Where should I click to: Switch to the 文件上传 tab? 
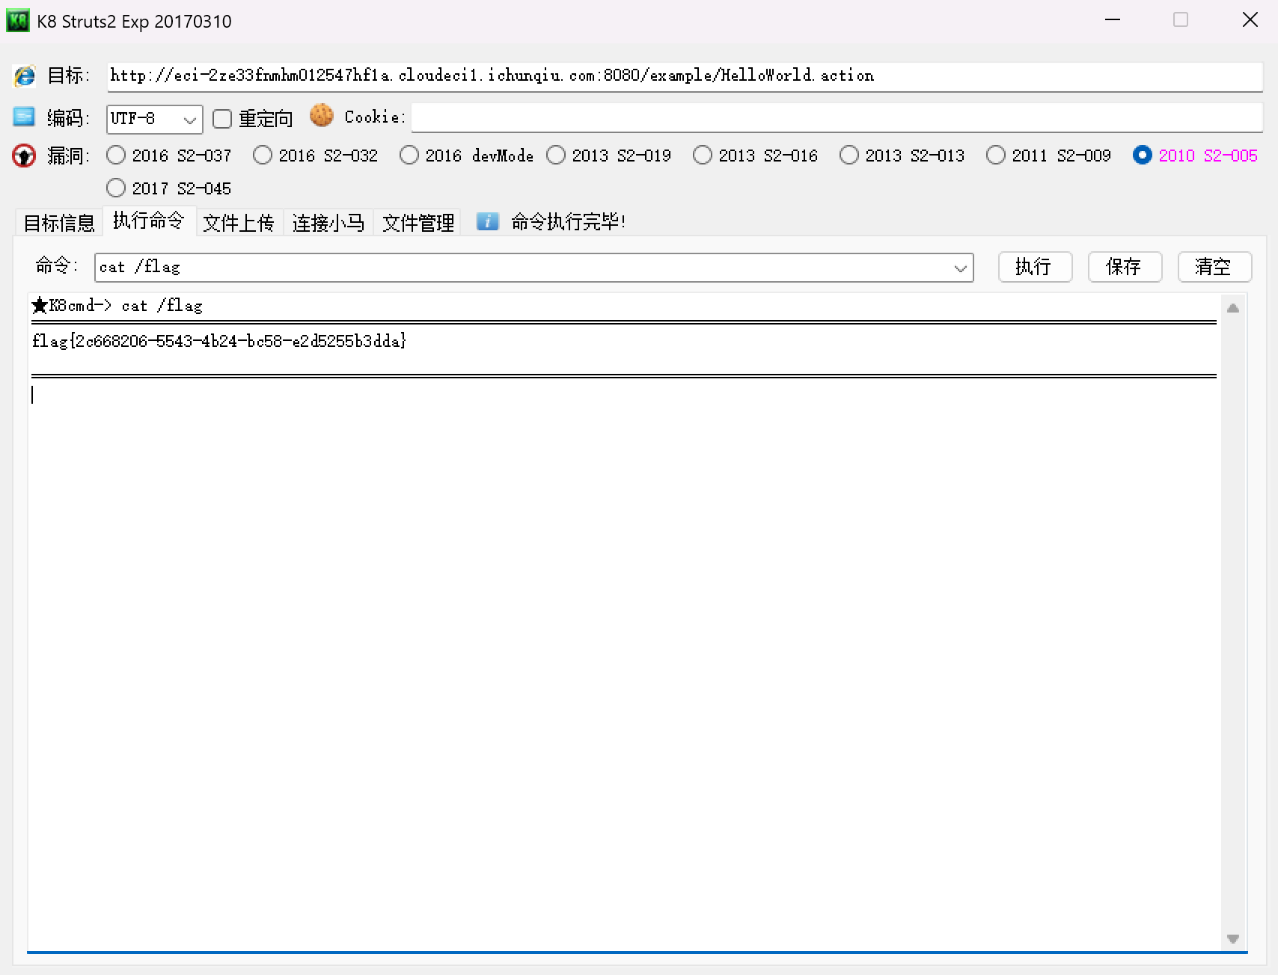point(239,222)
